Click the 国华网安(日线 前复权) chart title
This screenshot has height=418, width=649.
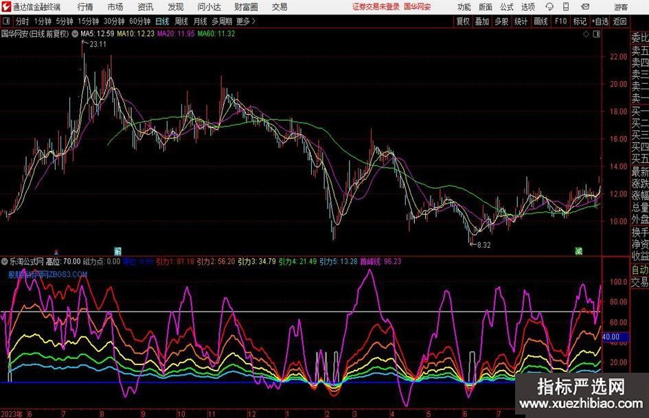point(35,34)
